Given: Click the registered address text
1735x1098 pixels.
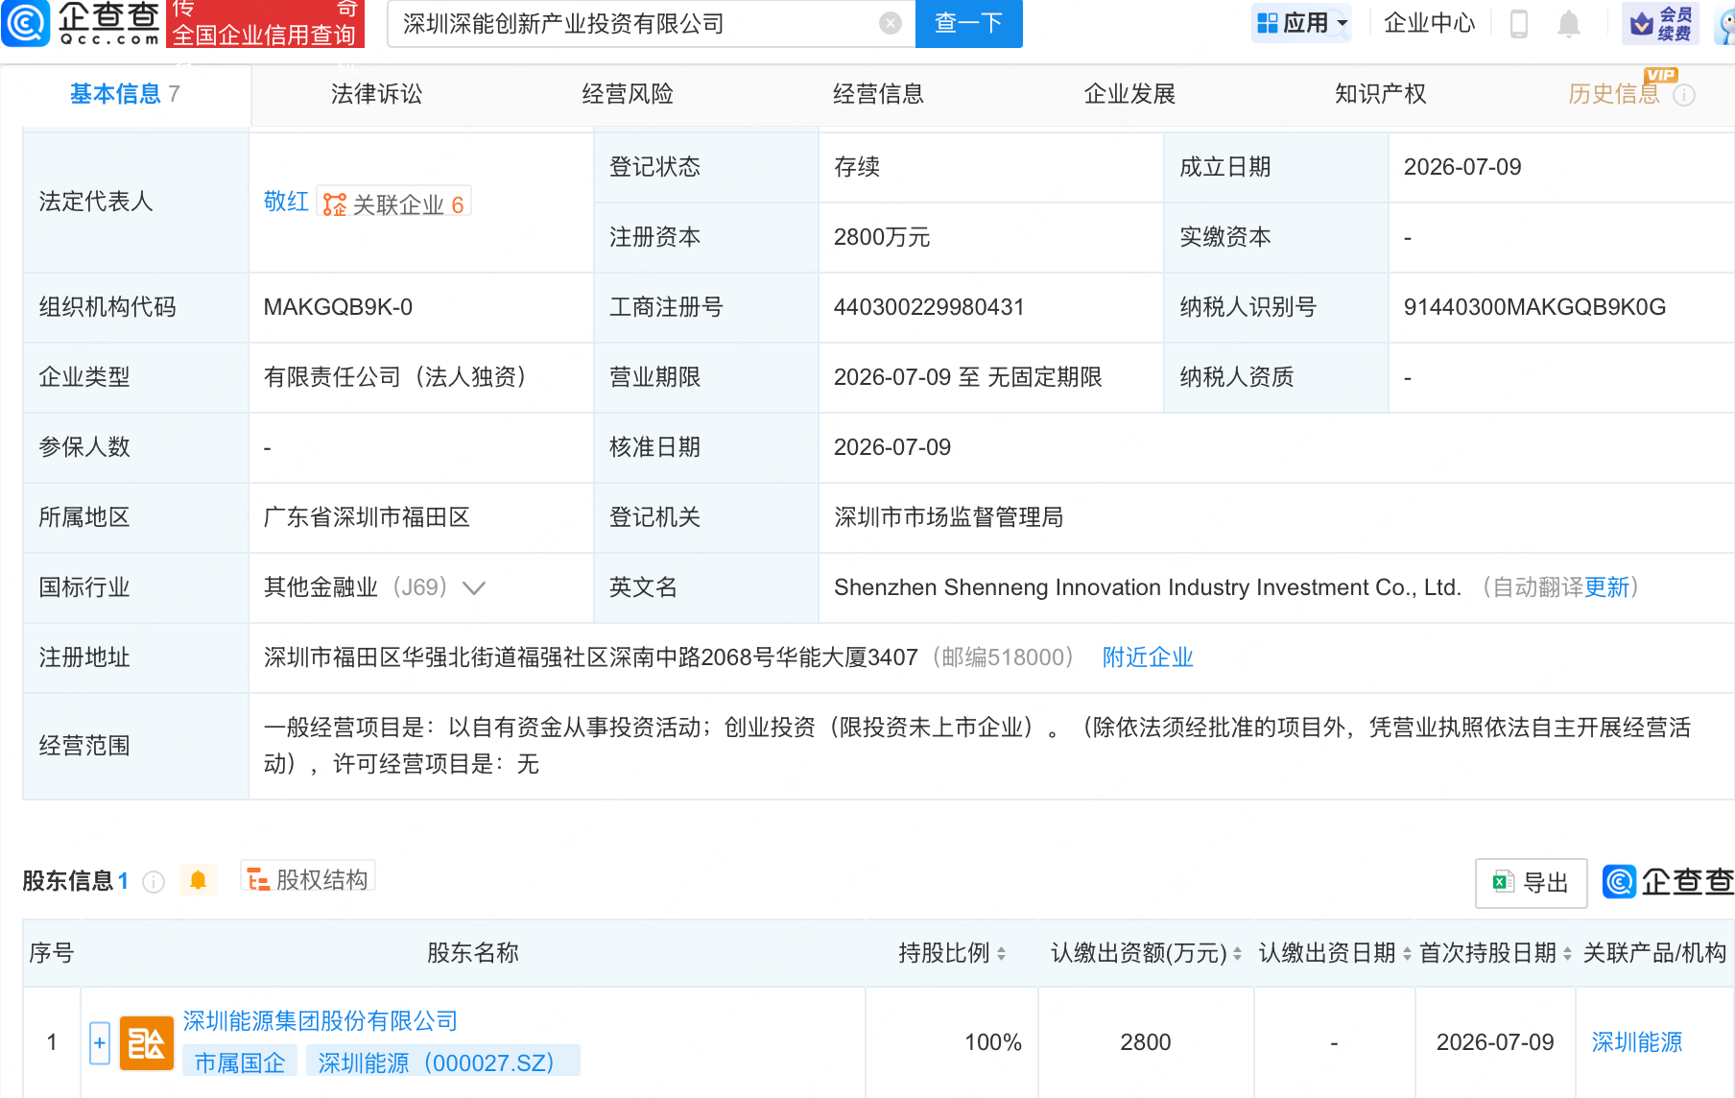Looking at the screenshot, I should (x=591, y=657).
